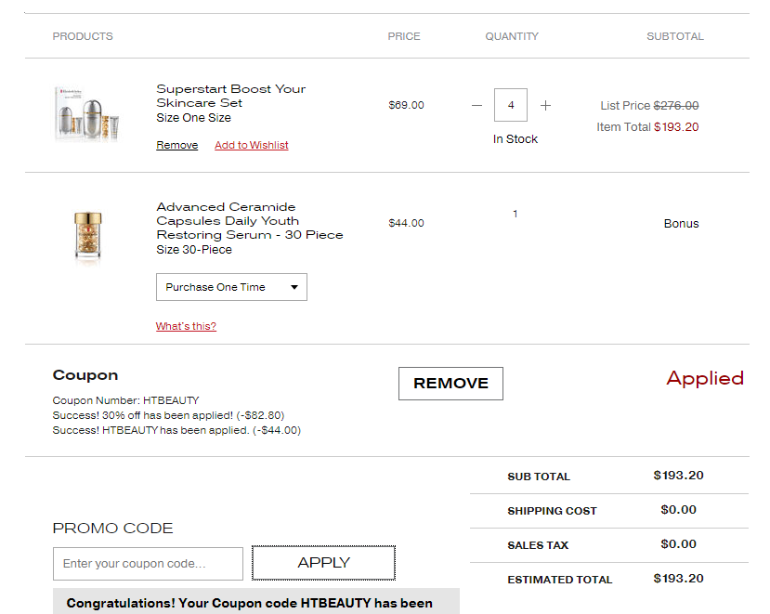
Task: Add Superstart set to Wishlist
Action: 252,145
